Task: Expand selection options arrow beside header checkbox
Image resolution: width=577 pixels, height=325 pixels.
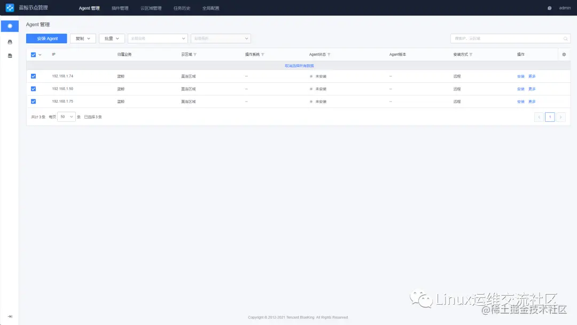Action: 40,55
